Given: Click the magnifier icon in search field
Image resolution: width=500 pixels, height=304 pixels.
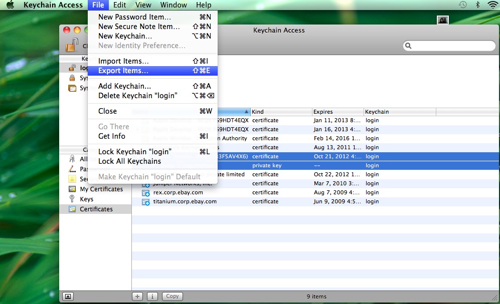Looking at the screenshot, I should tap(408, 46).
